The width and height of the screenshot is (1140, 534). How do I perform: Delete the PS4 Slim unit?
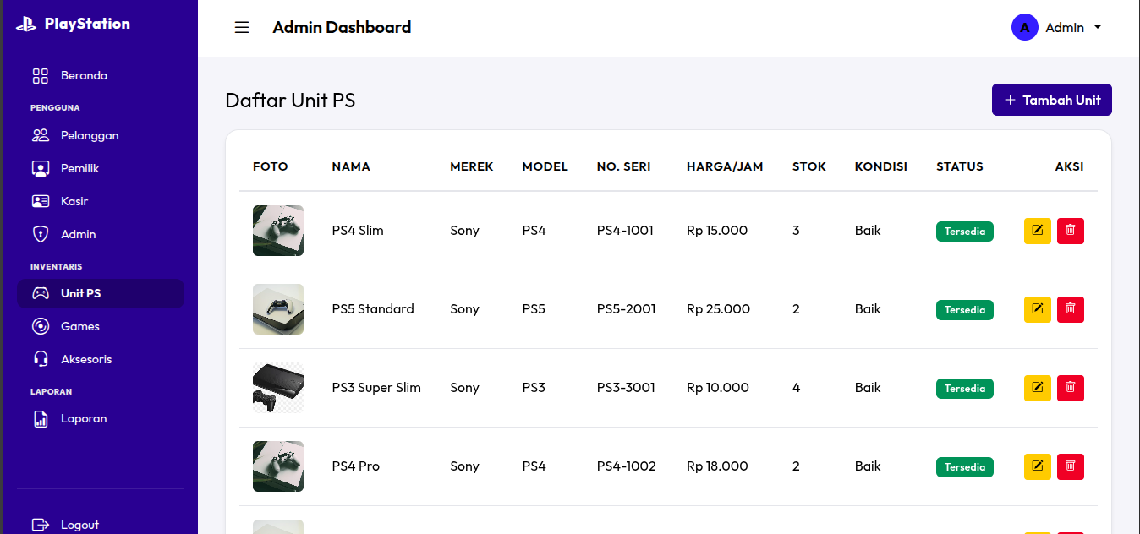[1071, 231]
